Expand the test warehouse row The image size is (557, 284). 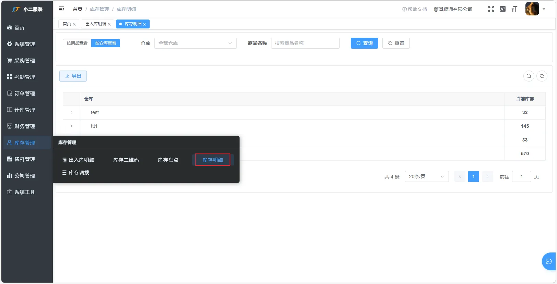[71, 112]
